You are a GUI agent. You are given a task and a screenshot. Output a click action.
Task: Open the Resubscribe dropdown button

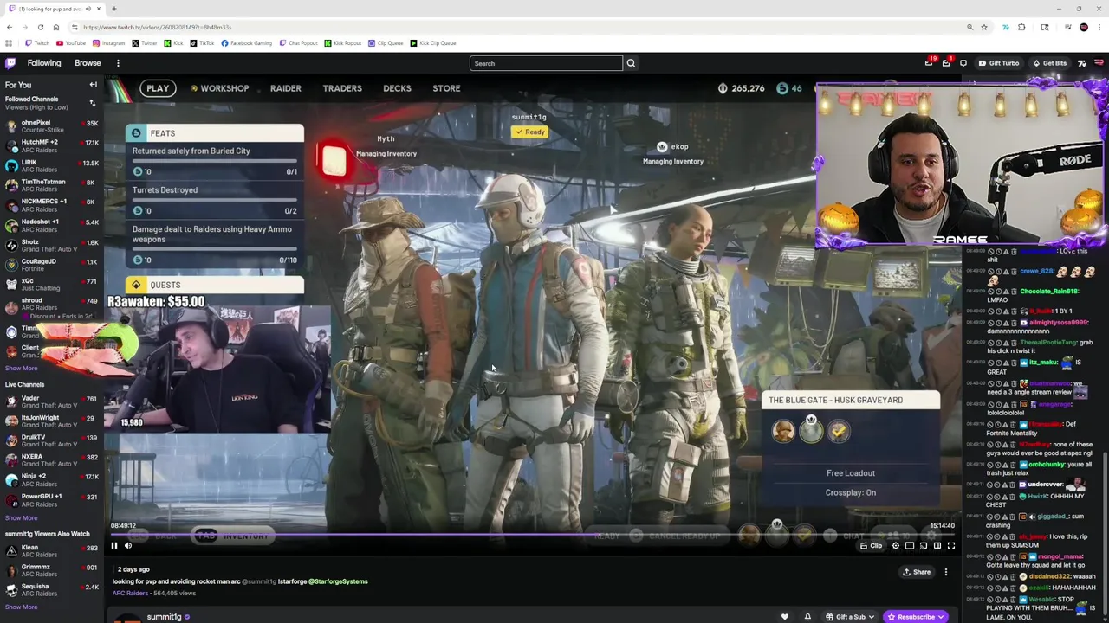916,617
